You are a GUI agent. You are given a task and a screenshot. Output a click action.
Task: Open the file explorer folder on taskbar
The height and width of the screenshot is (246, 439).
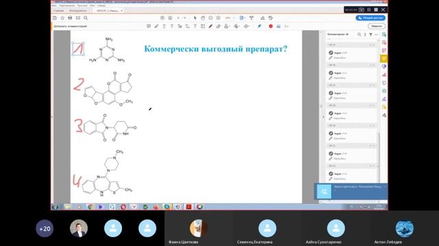click(x=67, y=206)
